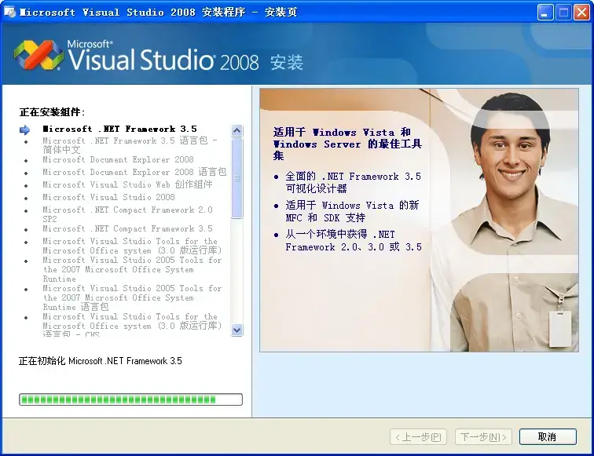Image resolution: width=594 pixels, height=456 pixels.
Task: Select the bold Microsoft .NET Framework 3.5 entry
Action: point(119,129)
